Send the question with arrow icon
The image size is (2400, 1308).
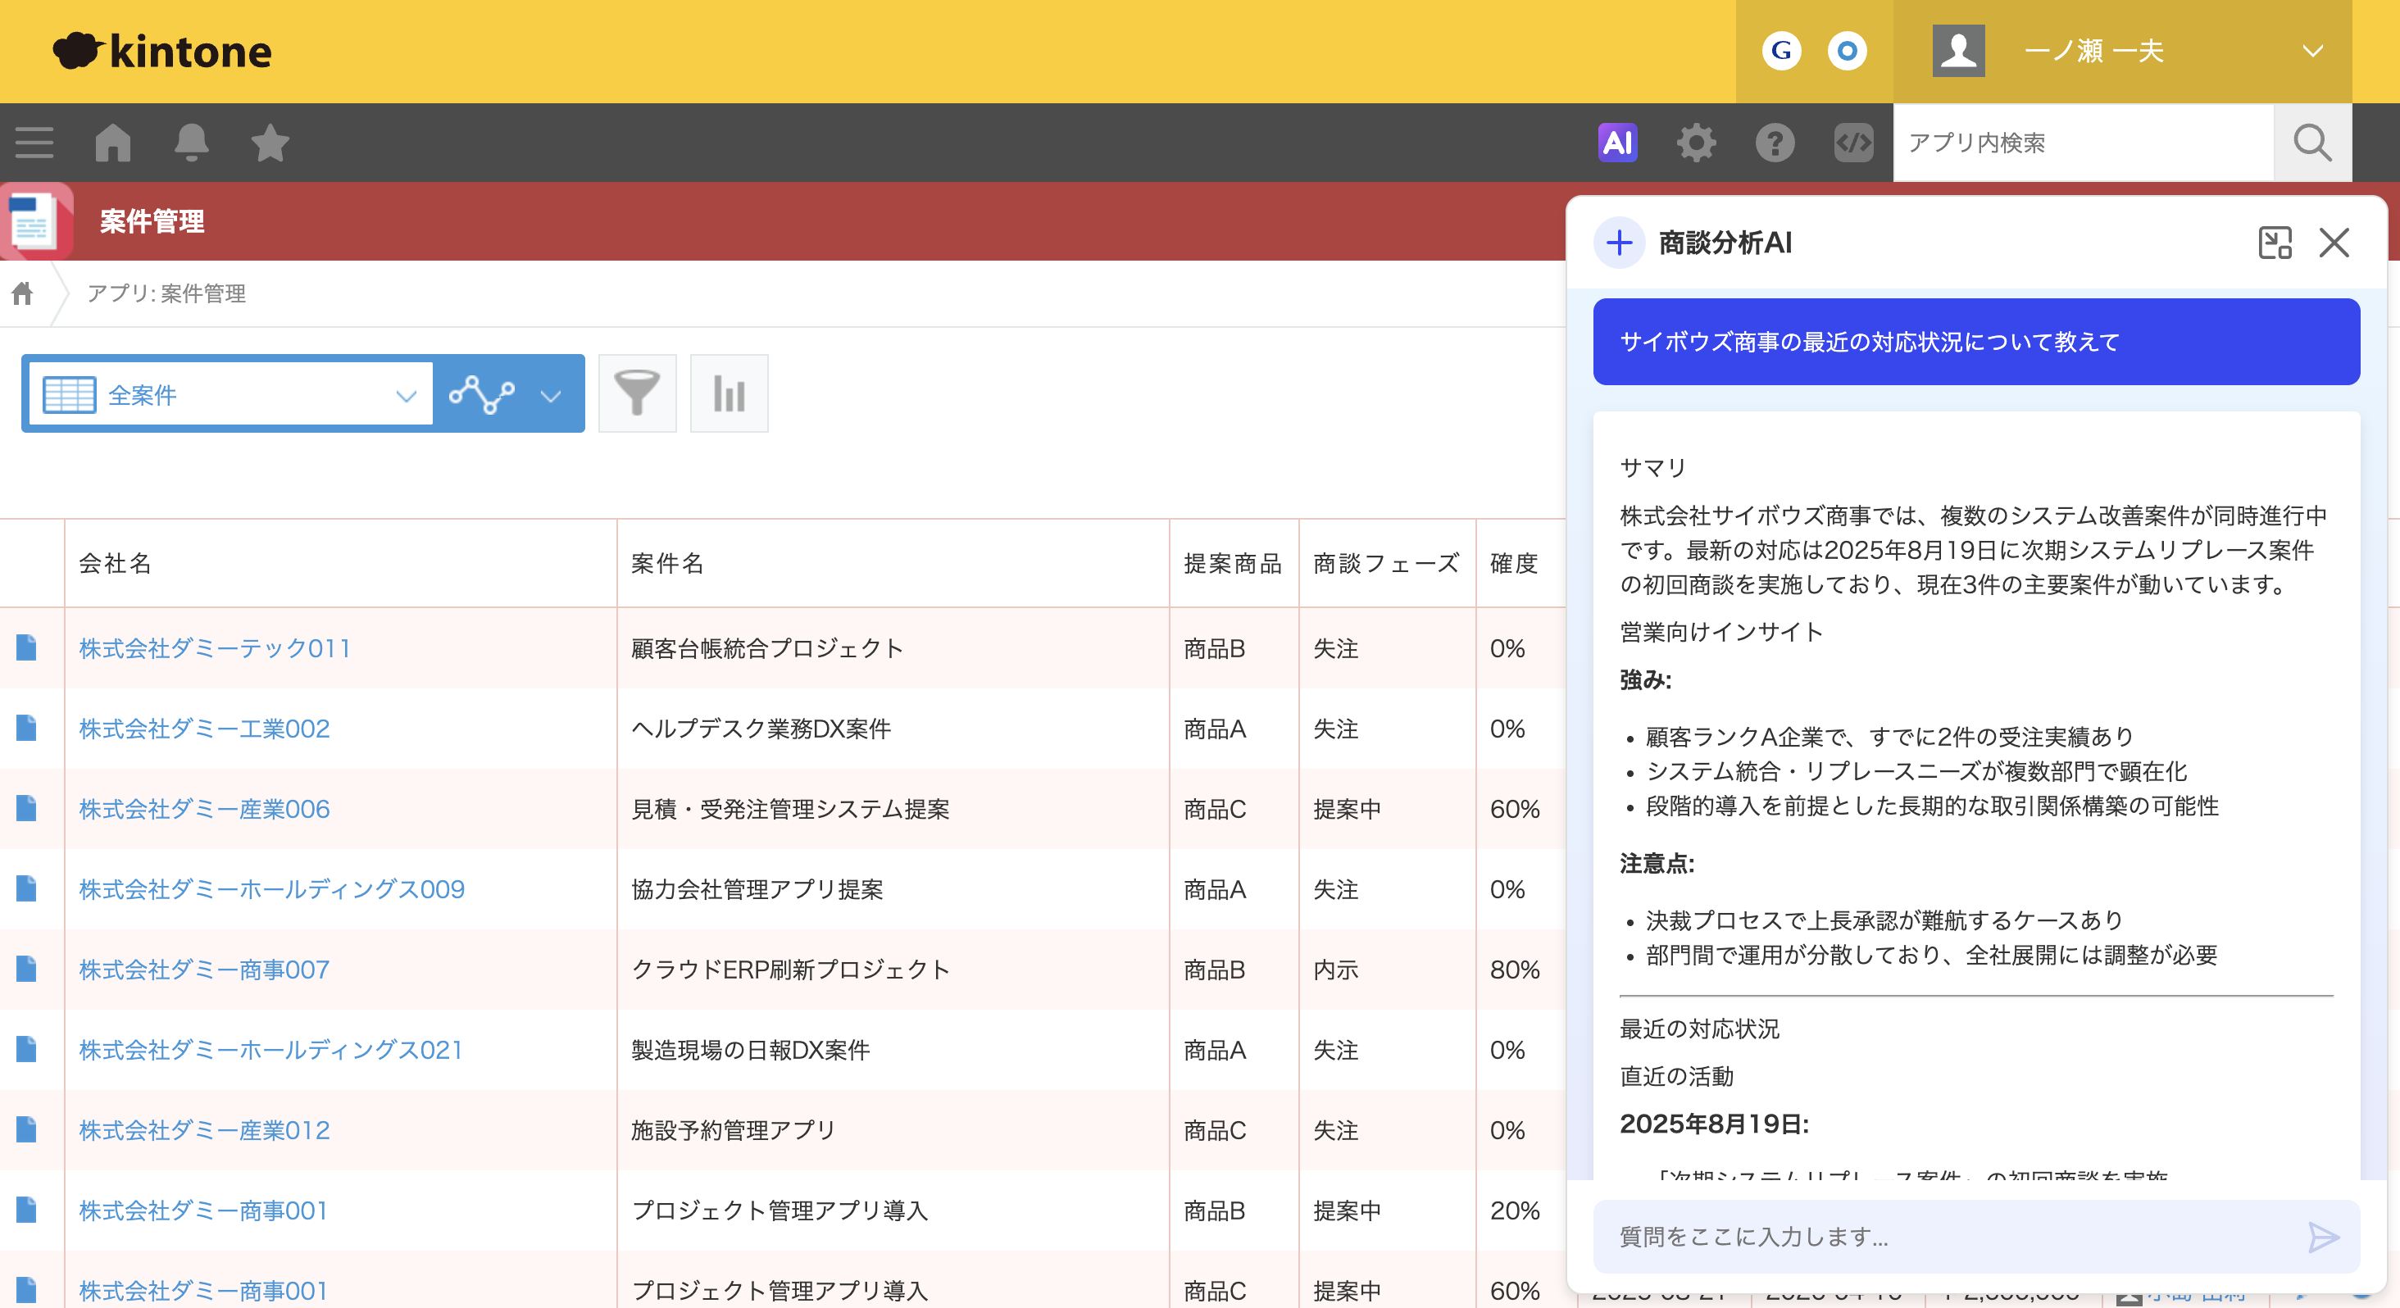(x=2324, y=1238)
